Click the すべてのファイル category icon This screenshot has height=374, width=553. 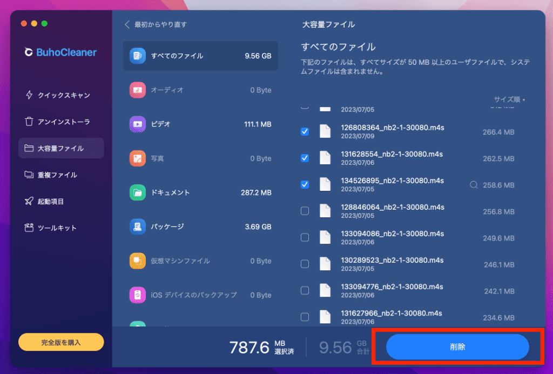point(138,56)
